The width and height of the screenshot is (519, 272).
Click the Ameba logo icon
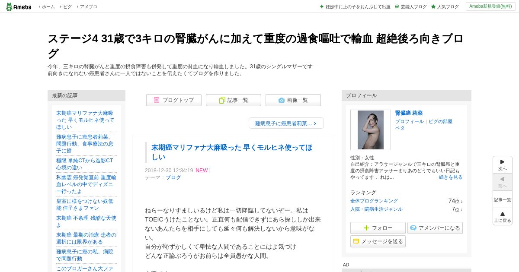19,6
